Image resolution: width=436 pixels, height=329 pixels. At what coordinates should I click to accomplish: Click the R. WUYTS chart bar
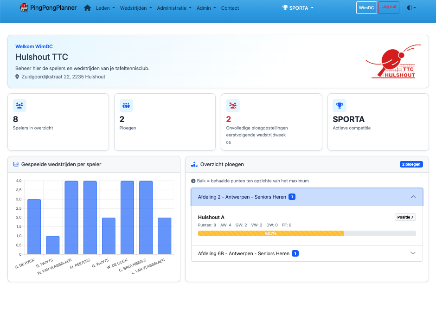point(52,245)
